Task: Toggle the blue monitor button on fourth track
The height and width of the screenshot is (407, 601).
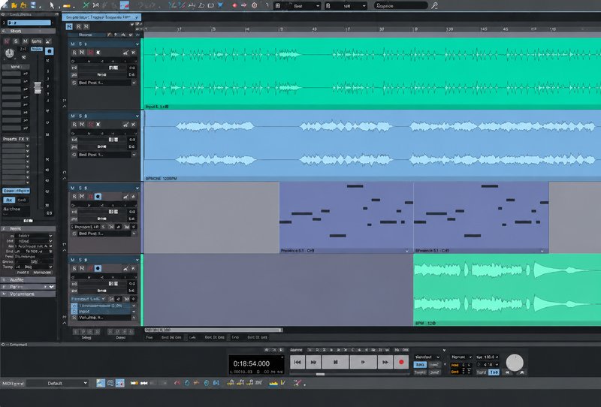Action: click(98, 269)
